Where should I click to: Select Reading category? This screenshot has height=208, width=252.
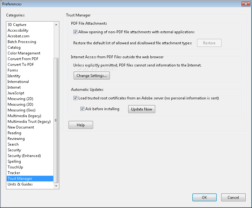tap(30, 133)
